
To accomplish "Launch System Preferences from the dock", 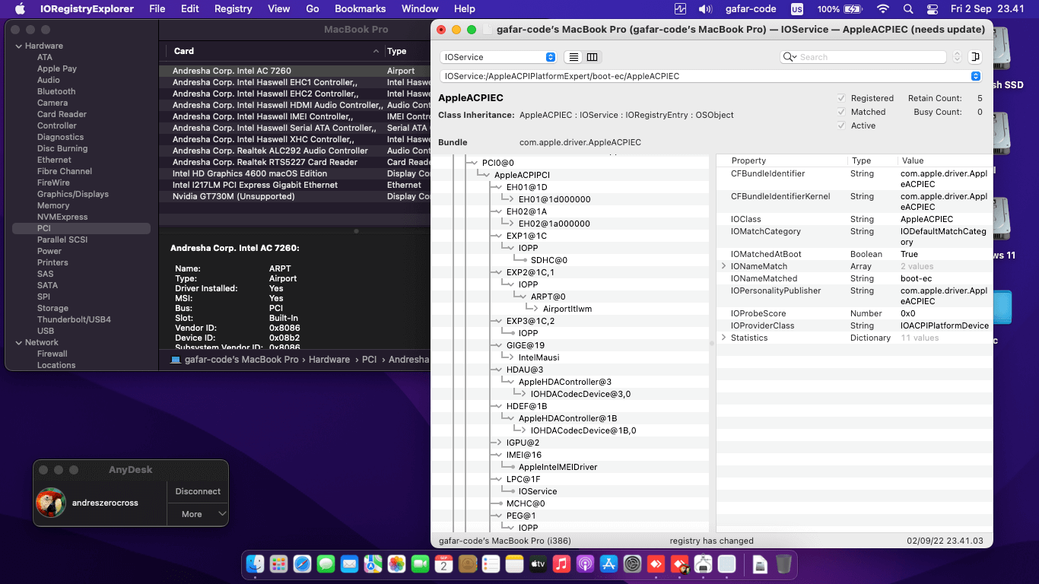I will pos(633,563).
